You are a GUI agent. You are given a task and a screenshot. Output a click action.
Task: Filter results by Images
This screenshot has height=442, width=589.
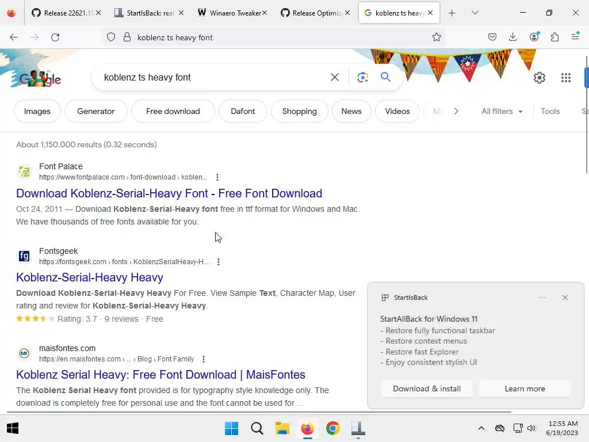click(37, 111)
